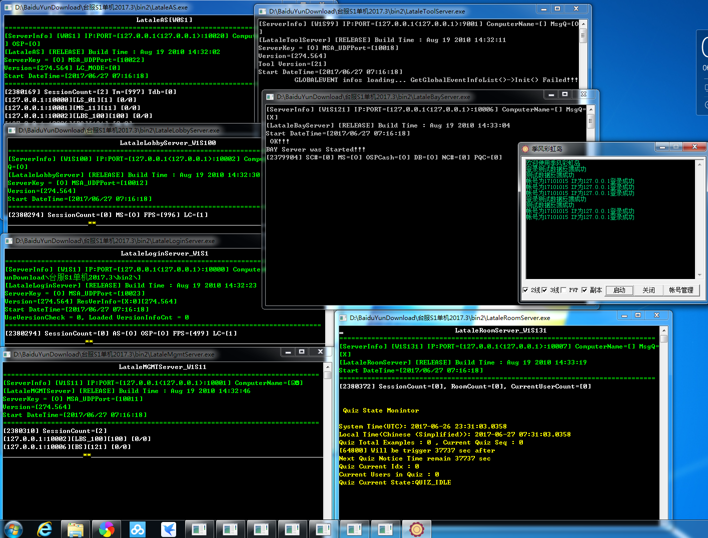This screenshot has width=708, height=538.
Task: Minimize the LataleBayServer window
Action: 551,94
